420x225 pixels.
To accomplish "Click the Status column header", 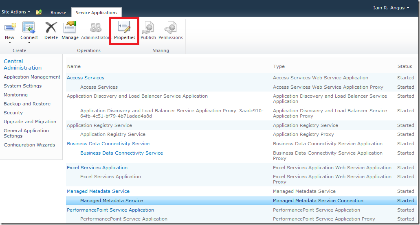I will (405, 66).
